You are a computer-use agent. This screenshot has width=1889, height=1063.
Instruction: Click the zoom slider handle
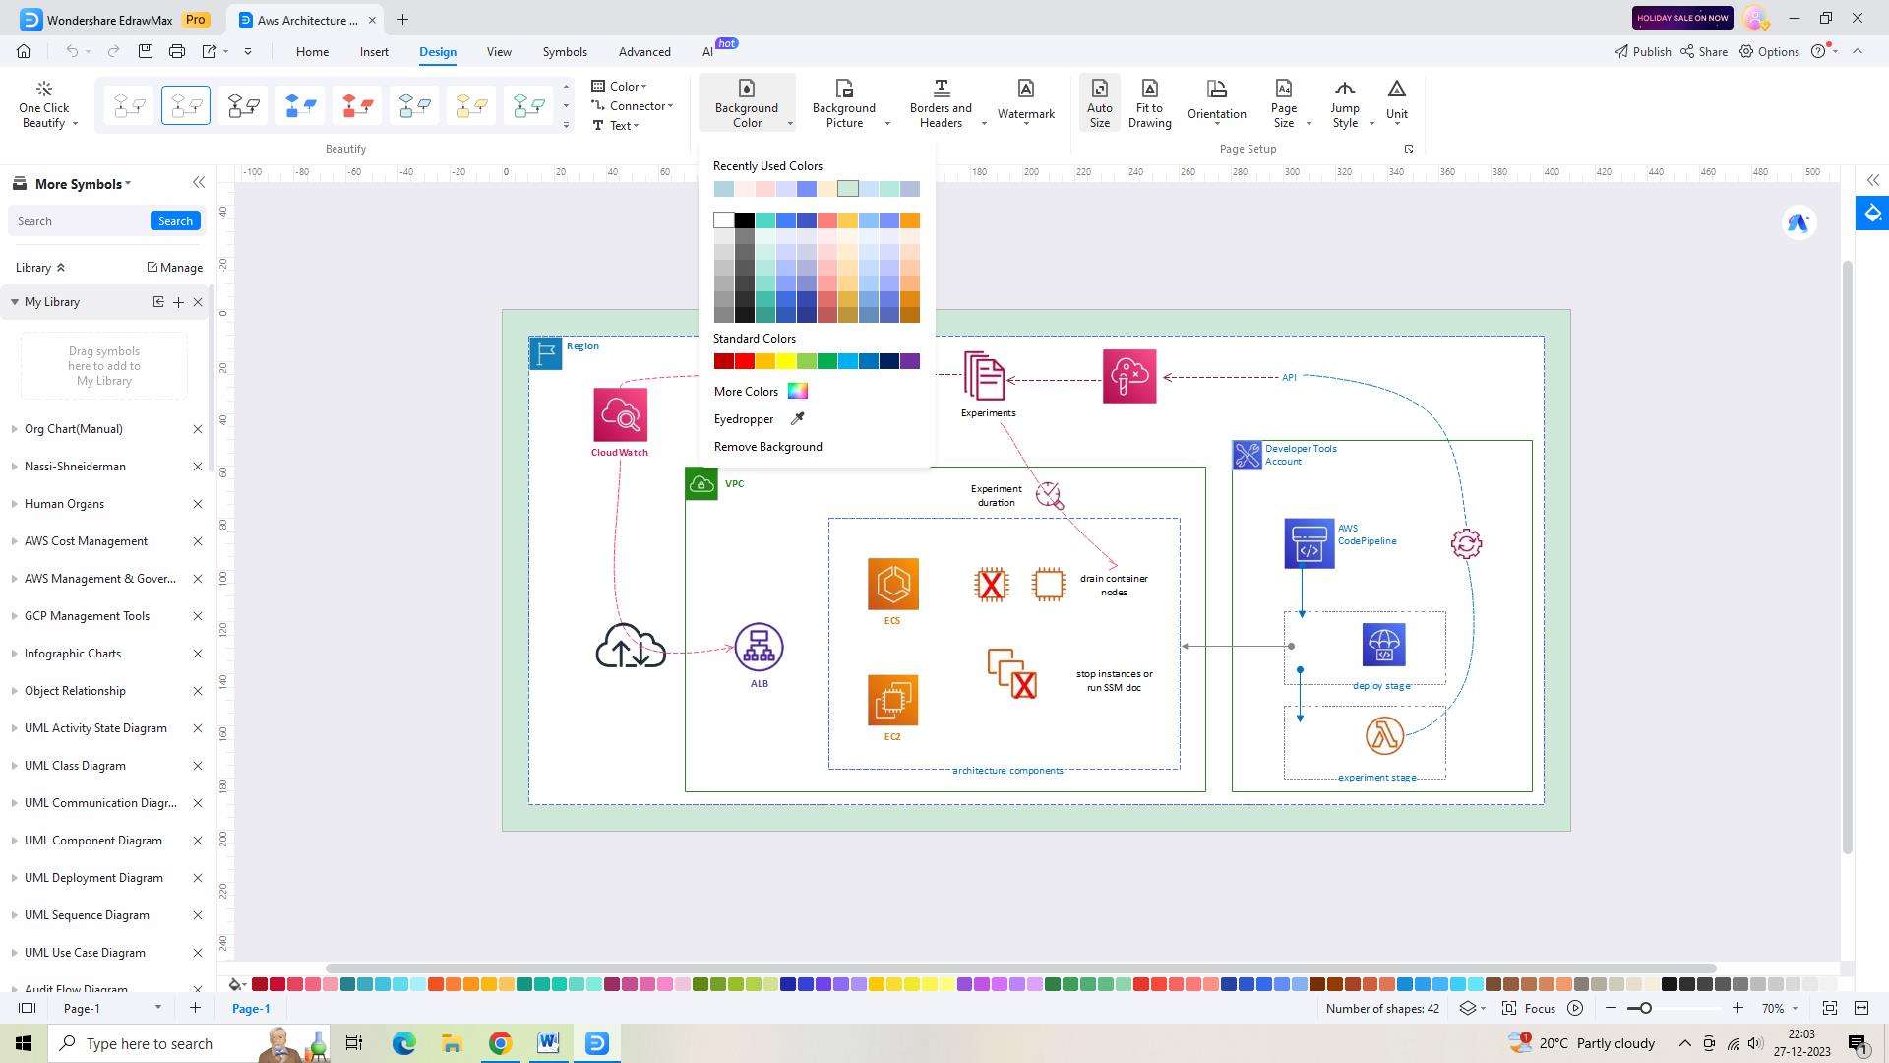(1645, 1008)
